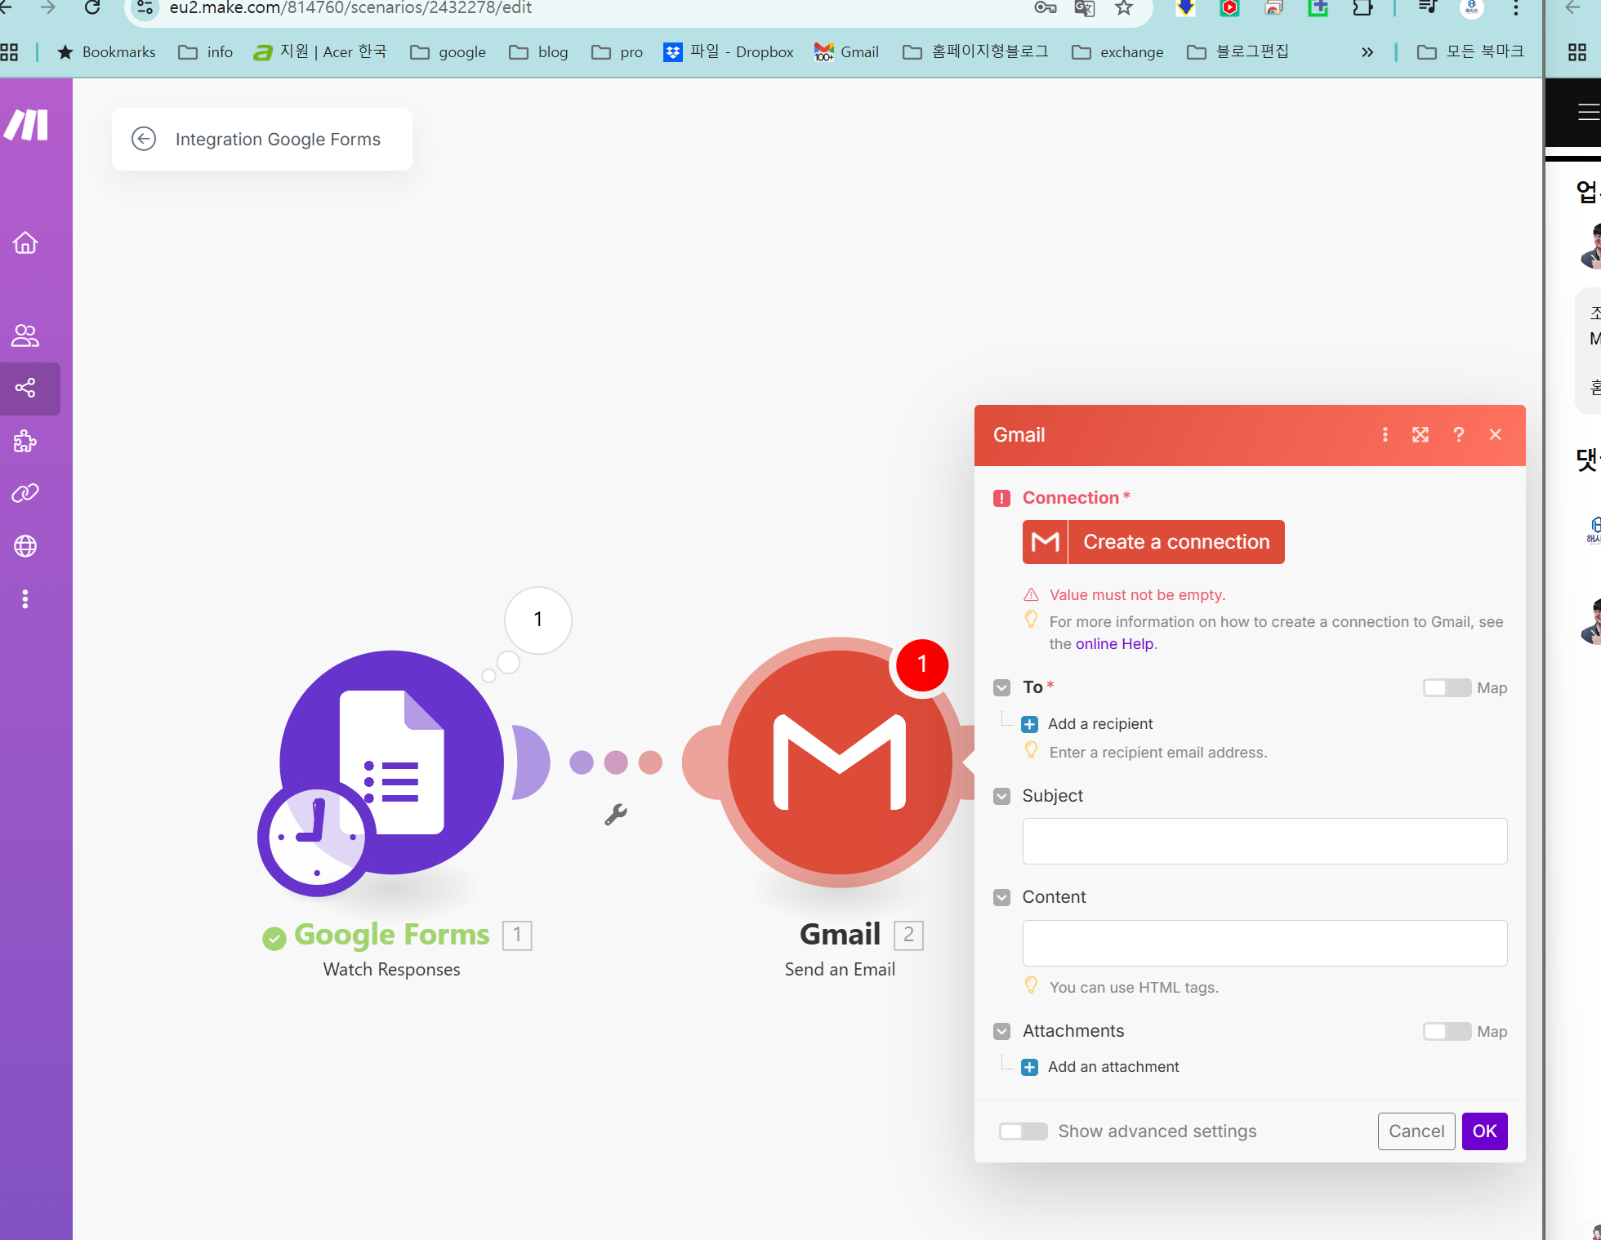Screen dimensions: 1601x1240
Task: Open the blog bookmarks folder
Action: click(x=539, y=52)
